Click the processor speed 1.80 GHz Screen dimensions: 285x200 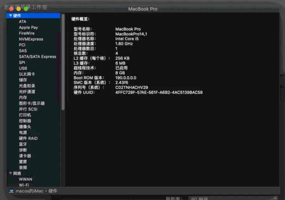point(124,44)
